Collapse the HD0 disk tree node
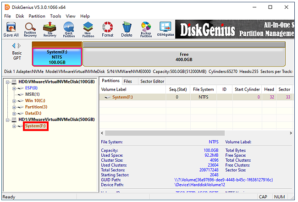This screenshot has height=202, width=298. pyautogui.click(x=7, y=82)
